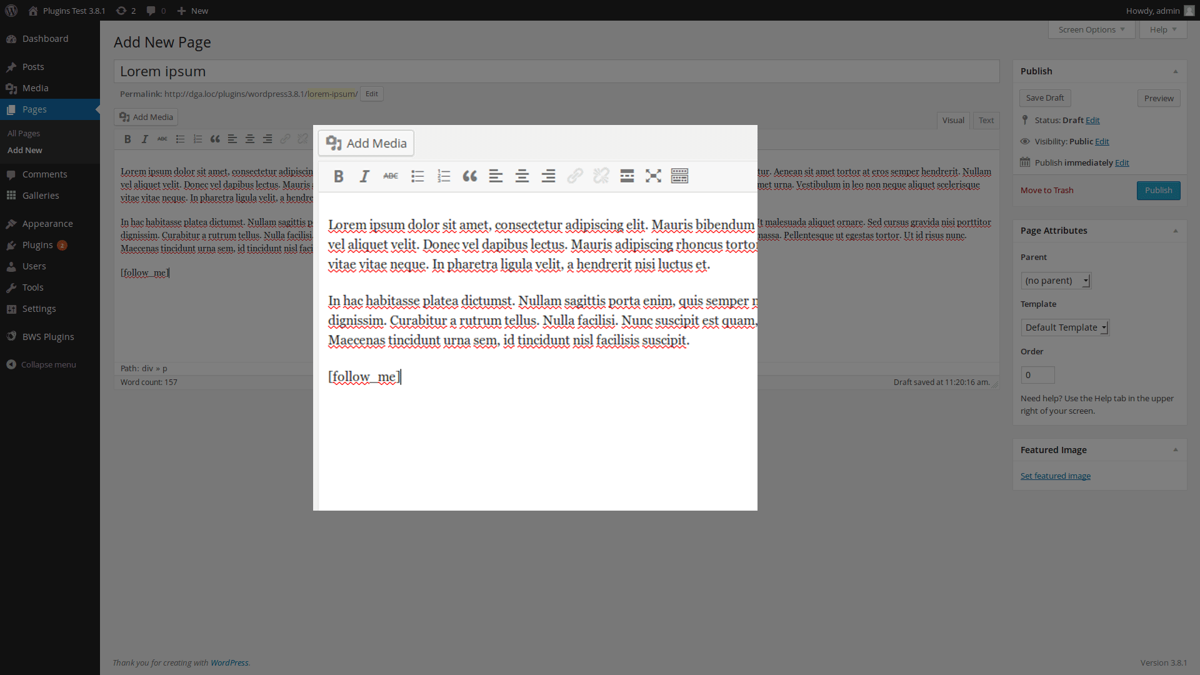Click small align right icon in dimmed toolbar

click(x=267, y=139)
